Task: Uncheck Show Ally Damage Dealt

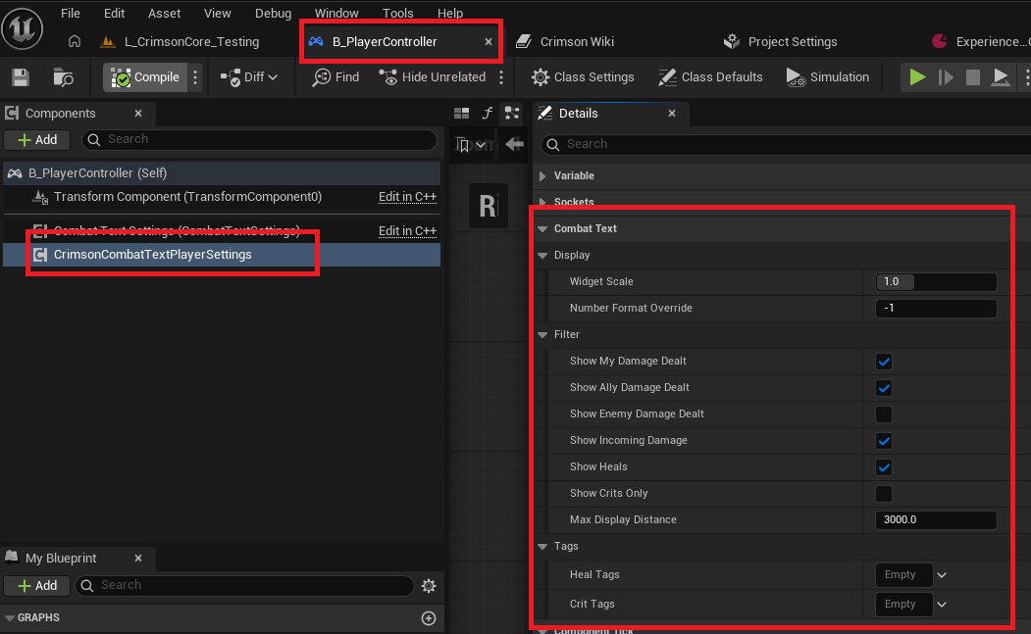Action: click(884, 388)
